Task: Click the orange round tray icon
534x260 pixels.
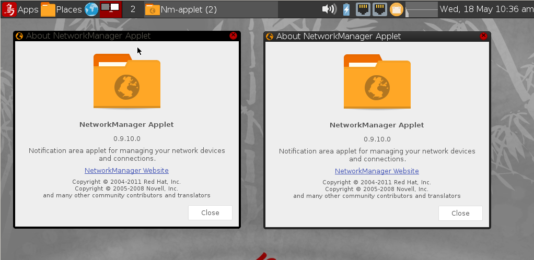Action: tap(397, 9)
